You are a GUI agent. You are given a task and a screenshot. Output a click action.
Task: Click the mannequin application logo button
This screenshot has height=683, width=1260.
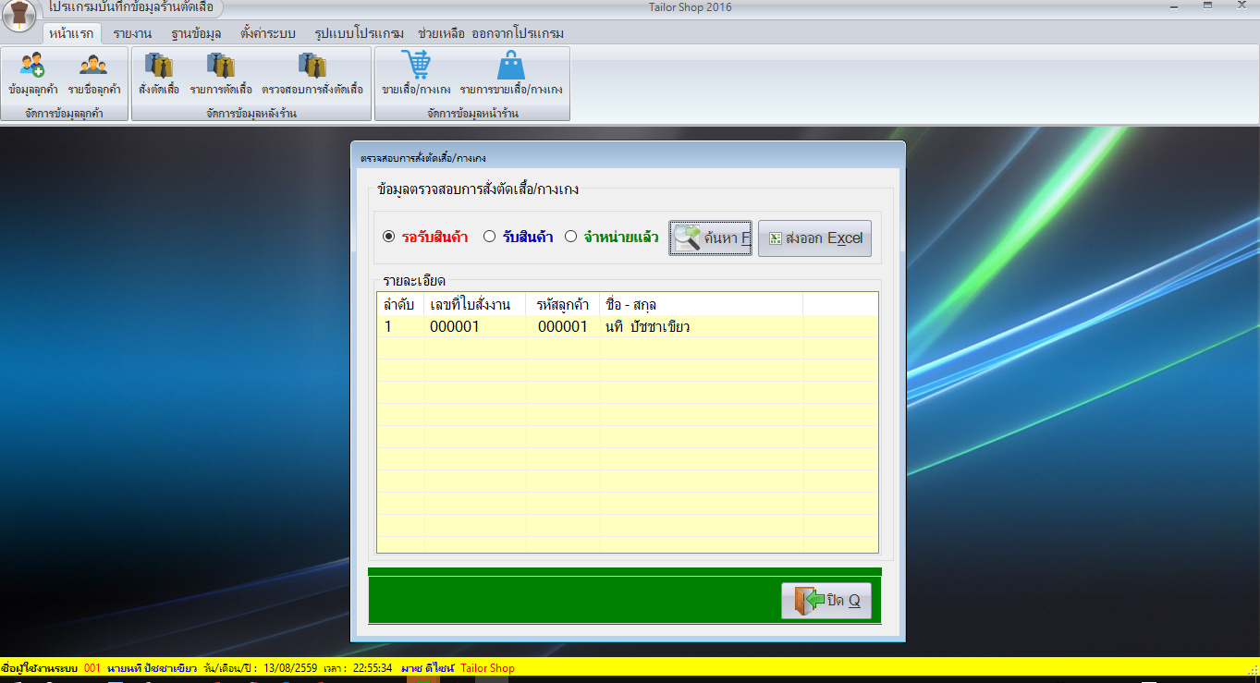(18, 16)
